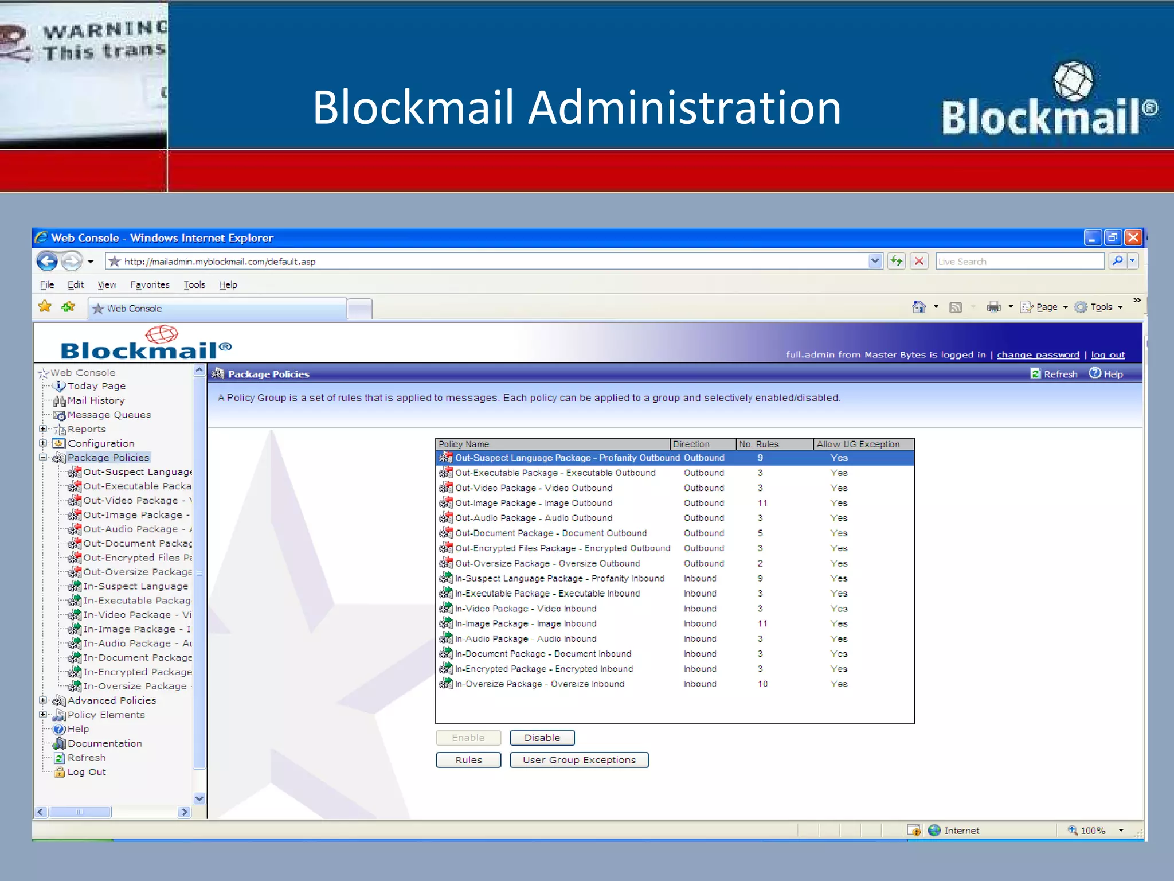Viewport: 1174px width, 881px height.
Task: Expand the Configuration tree node
Action: point(43,443)
